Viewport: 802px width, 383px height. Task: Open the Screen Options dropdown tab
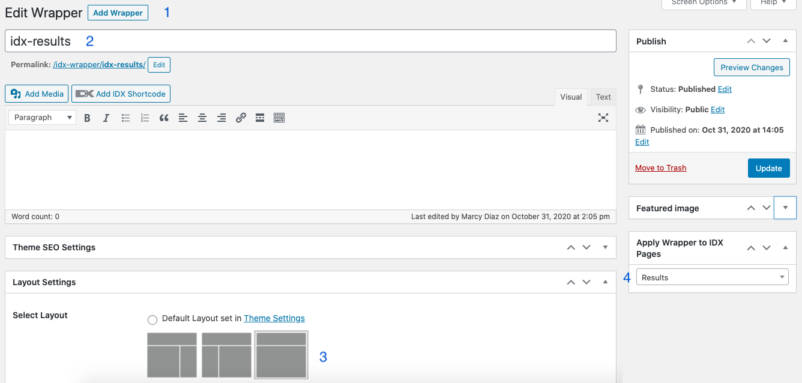pyautogui.click(x=704, y=4)
